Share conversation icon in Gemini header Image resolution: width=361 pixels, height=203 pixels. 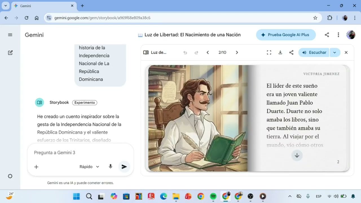(327, 35)
